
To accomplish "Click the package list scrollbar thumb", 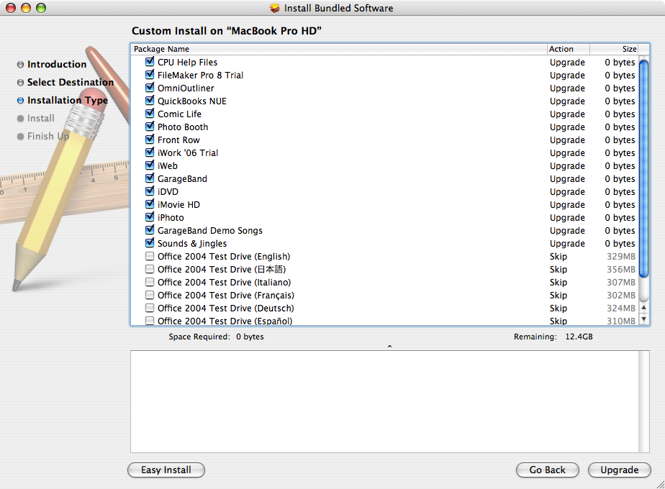I will (644, 169).
